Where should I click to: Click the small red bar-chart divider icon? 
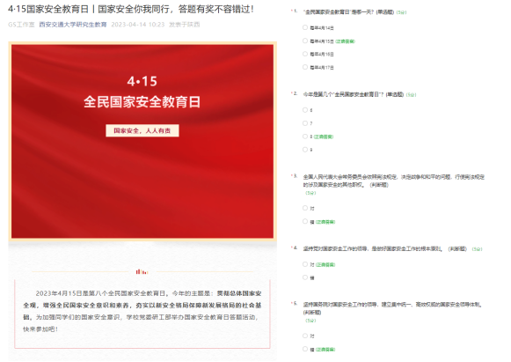pos(142,271)
